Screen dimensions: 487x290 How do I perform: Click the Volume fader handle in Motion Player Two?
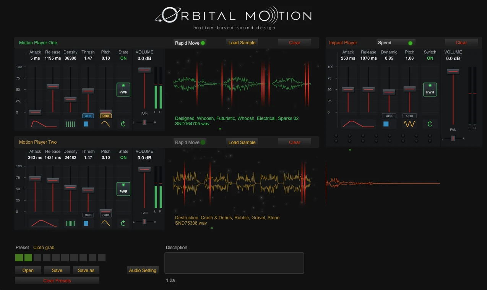144,169
